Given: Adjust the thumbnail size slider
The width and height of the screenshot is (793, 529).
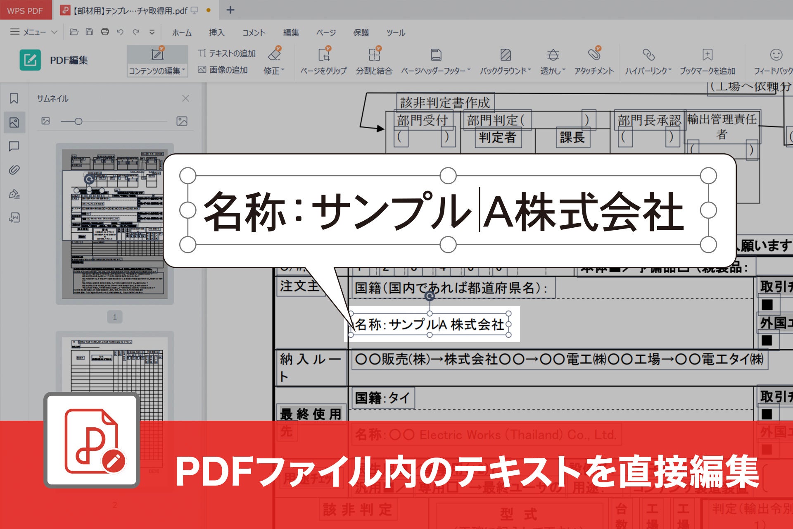Looking at the screenshot, I should pyautogui.click(x=78, y=122).
